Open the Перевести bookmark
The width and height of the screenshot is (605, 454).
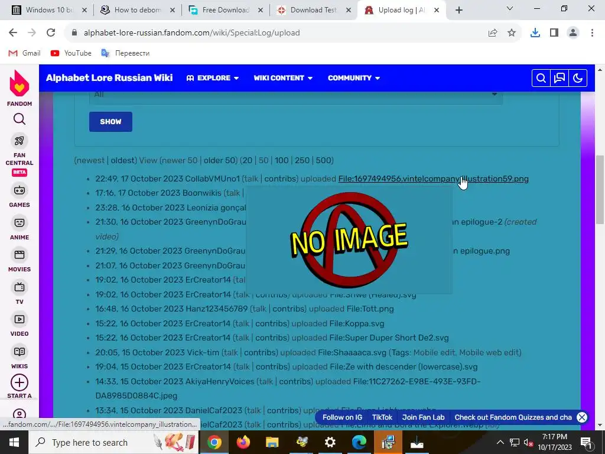125,53
